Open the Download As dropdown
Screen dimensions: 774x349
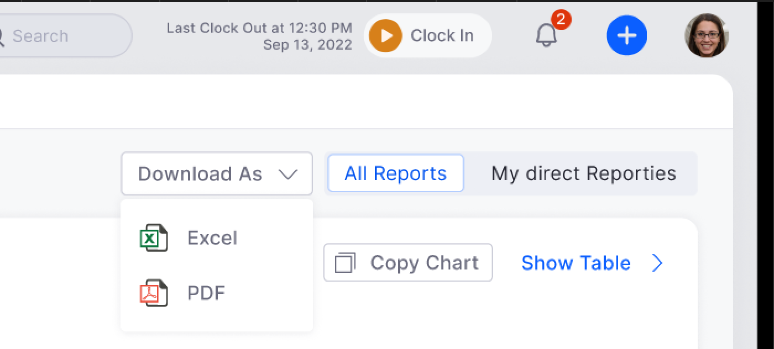pyautogui.click(x=216, y=173)
